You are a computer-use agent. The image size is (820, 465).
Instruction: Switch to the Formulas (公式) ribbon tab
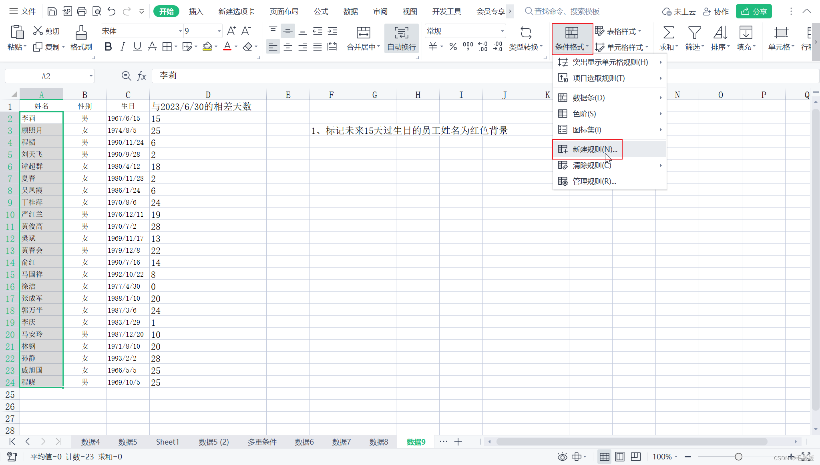tap(321, 12)
